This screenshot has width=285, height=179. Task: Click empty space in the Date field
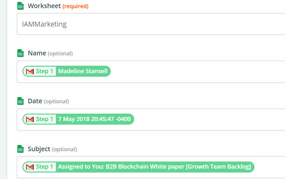click(x=209, y=120)
